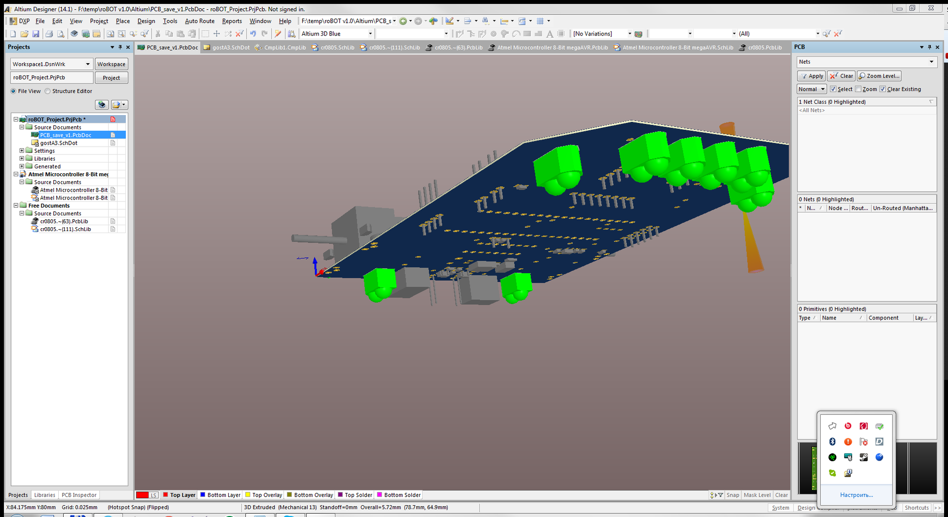Click the Настроить... link in tray popup
Screen dimensions: 948x517
(x=856, y=495)
